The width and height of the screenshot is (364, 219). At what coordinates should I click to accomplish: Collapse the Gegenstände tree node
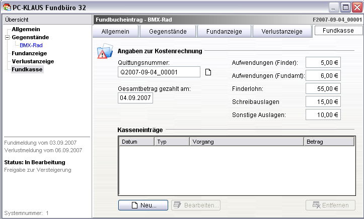point(7,37)
